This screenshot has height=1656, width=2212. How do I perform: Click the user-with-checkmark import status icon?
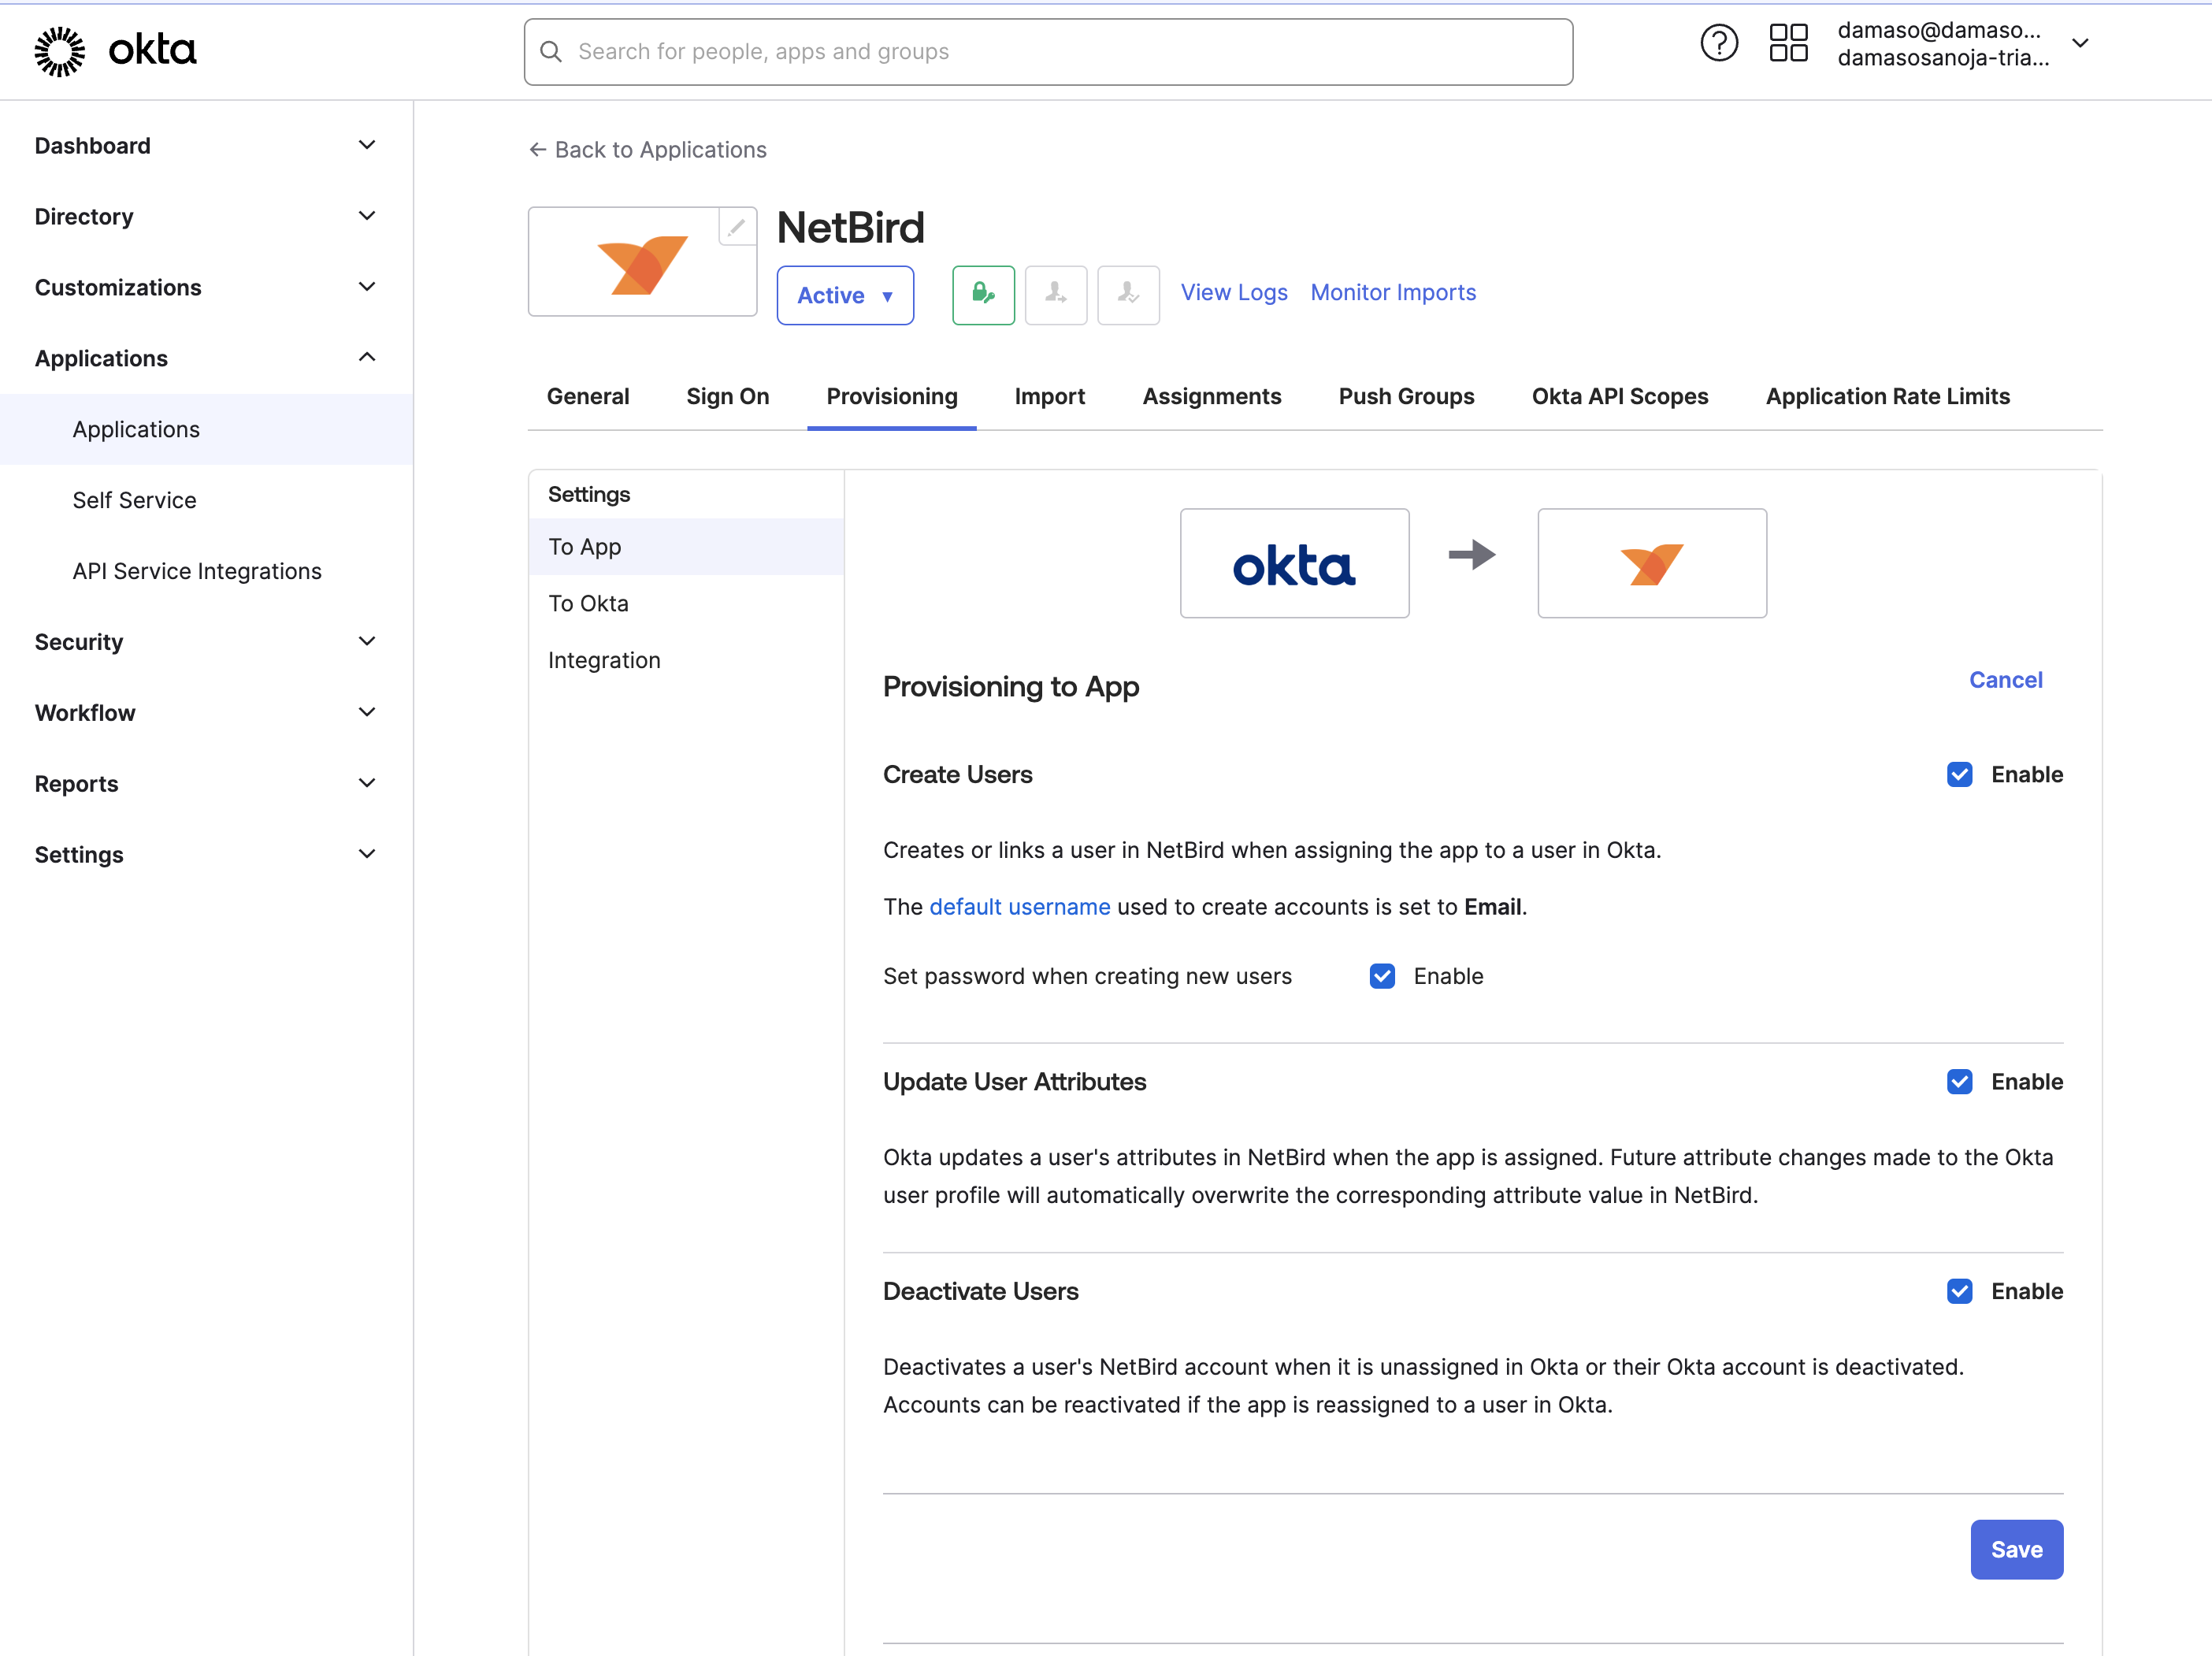click(1128, 295)
